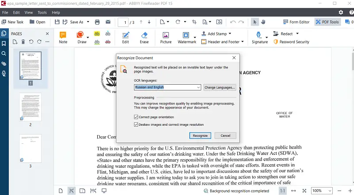Click Change Languages button
354x195 pixels.
click(x=219, y=87)
